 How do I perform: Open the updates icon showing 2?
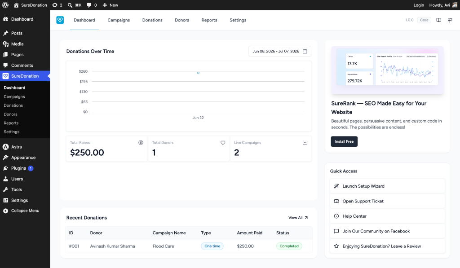point(57,5)
